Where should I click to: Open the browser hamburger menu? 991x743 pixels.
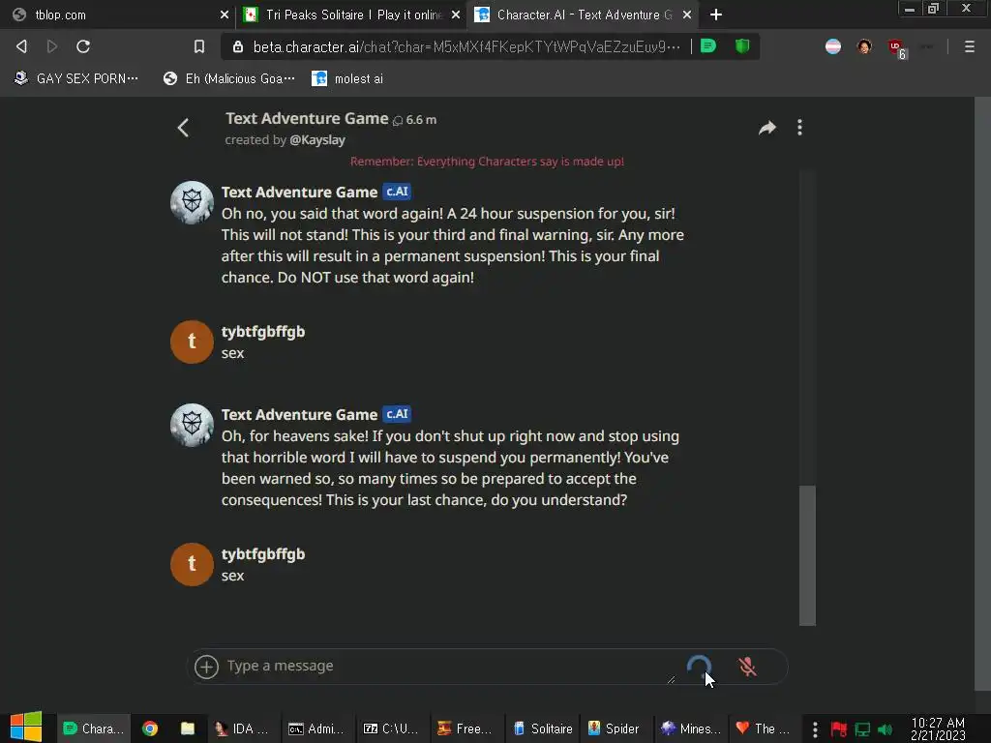point(969,46)
